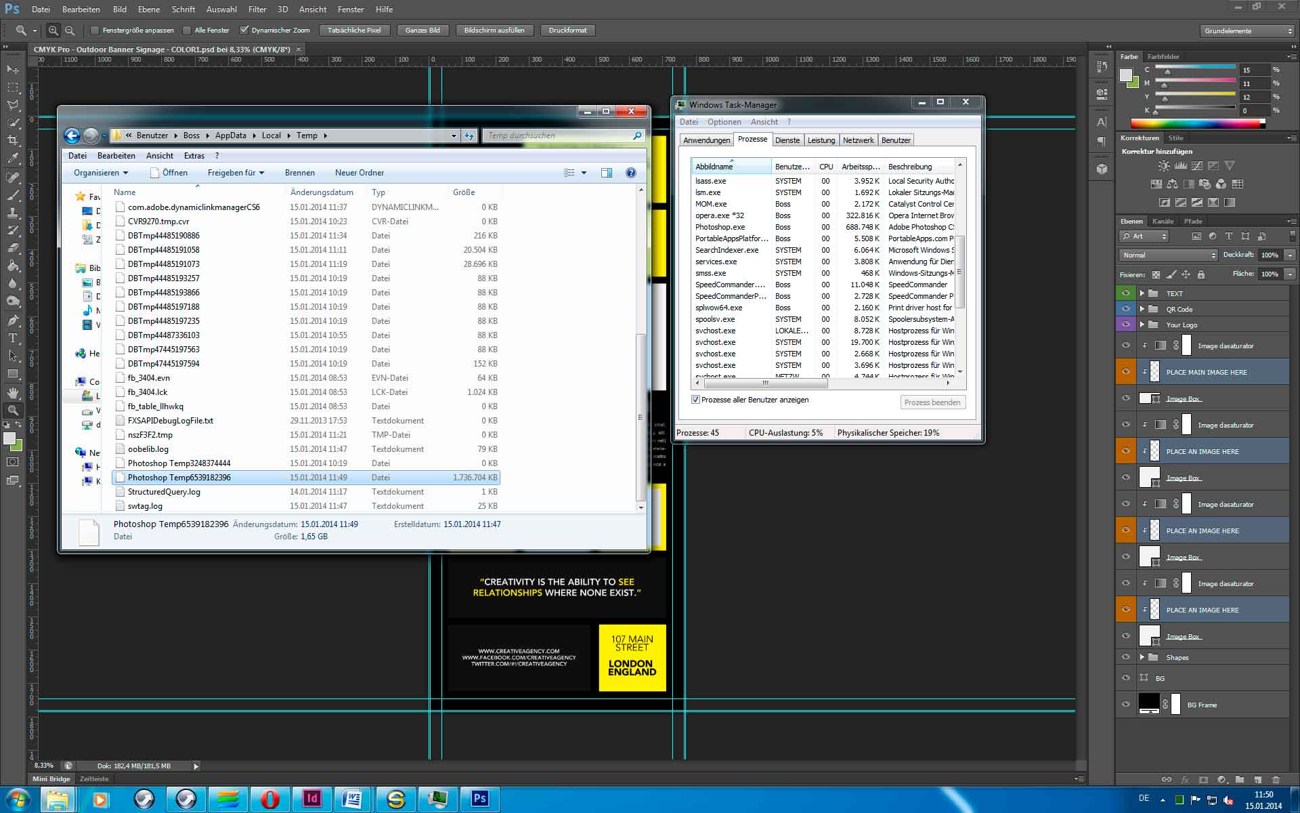The height and width of the screenshot is (813, 1300).
Task: Open the Grundelemente workspace dropdown
Action: tap(1248, 30)
